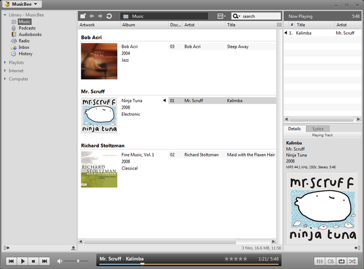
Task: Toggle repeat mode
Action: pos(341,262)
